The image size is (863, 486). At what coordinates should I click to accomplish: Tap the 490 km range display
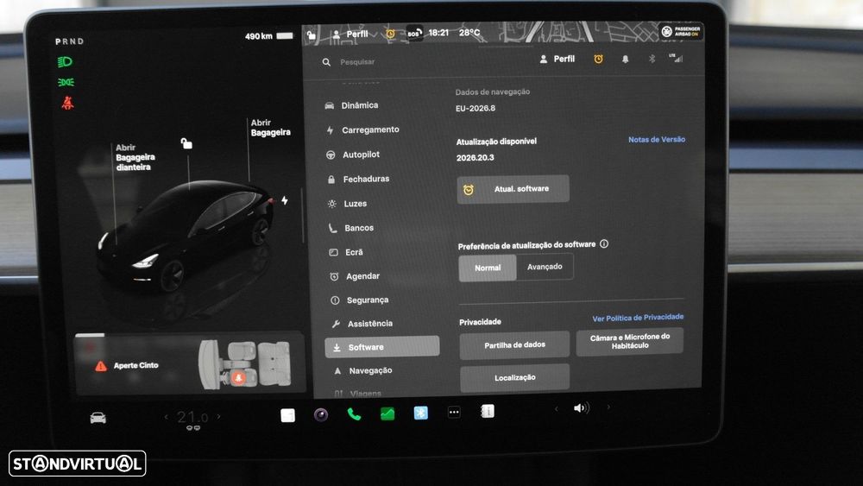click(259, 36)
